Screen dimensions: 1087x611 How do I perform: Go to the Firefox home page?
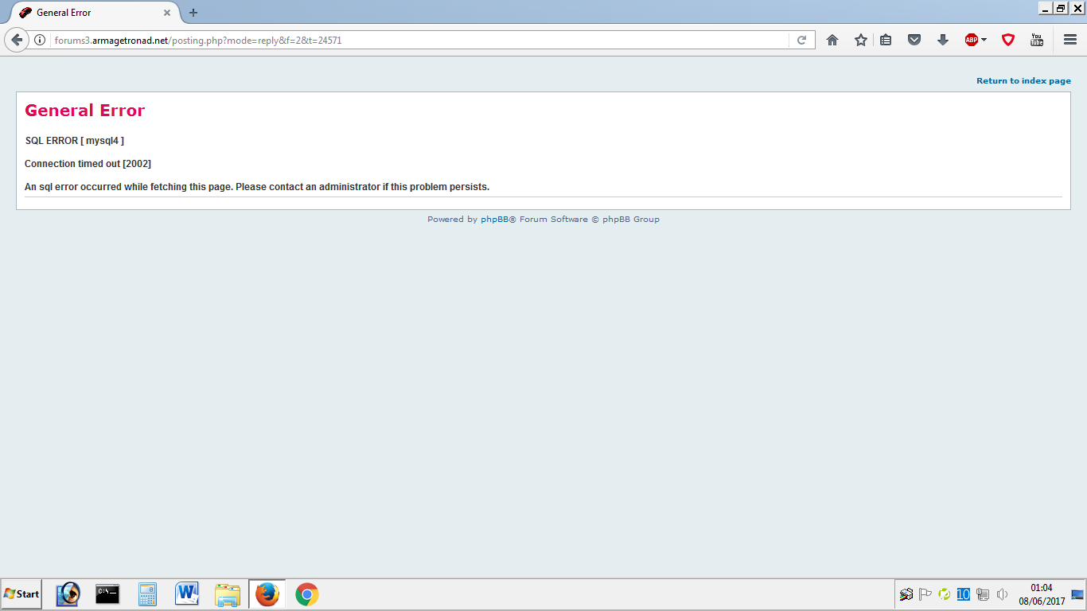coord(832,40)
